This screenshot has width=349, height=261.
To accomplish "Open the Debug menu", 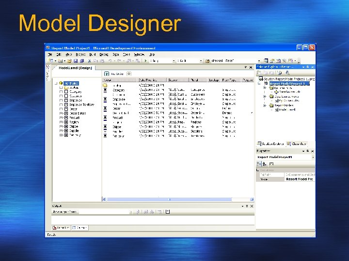I will (104, 54).
